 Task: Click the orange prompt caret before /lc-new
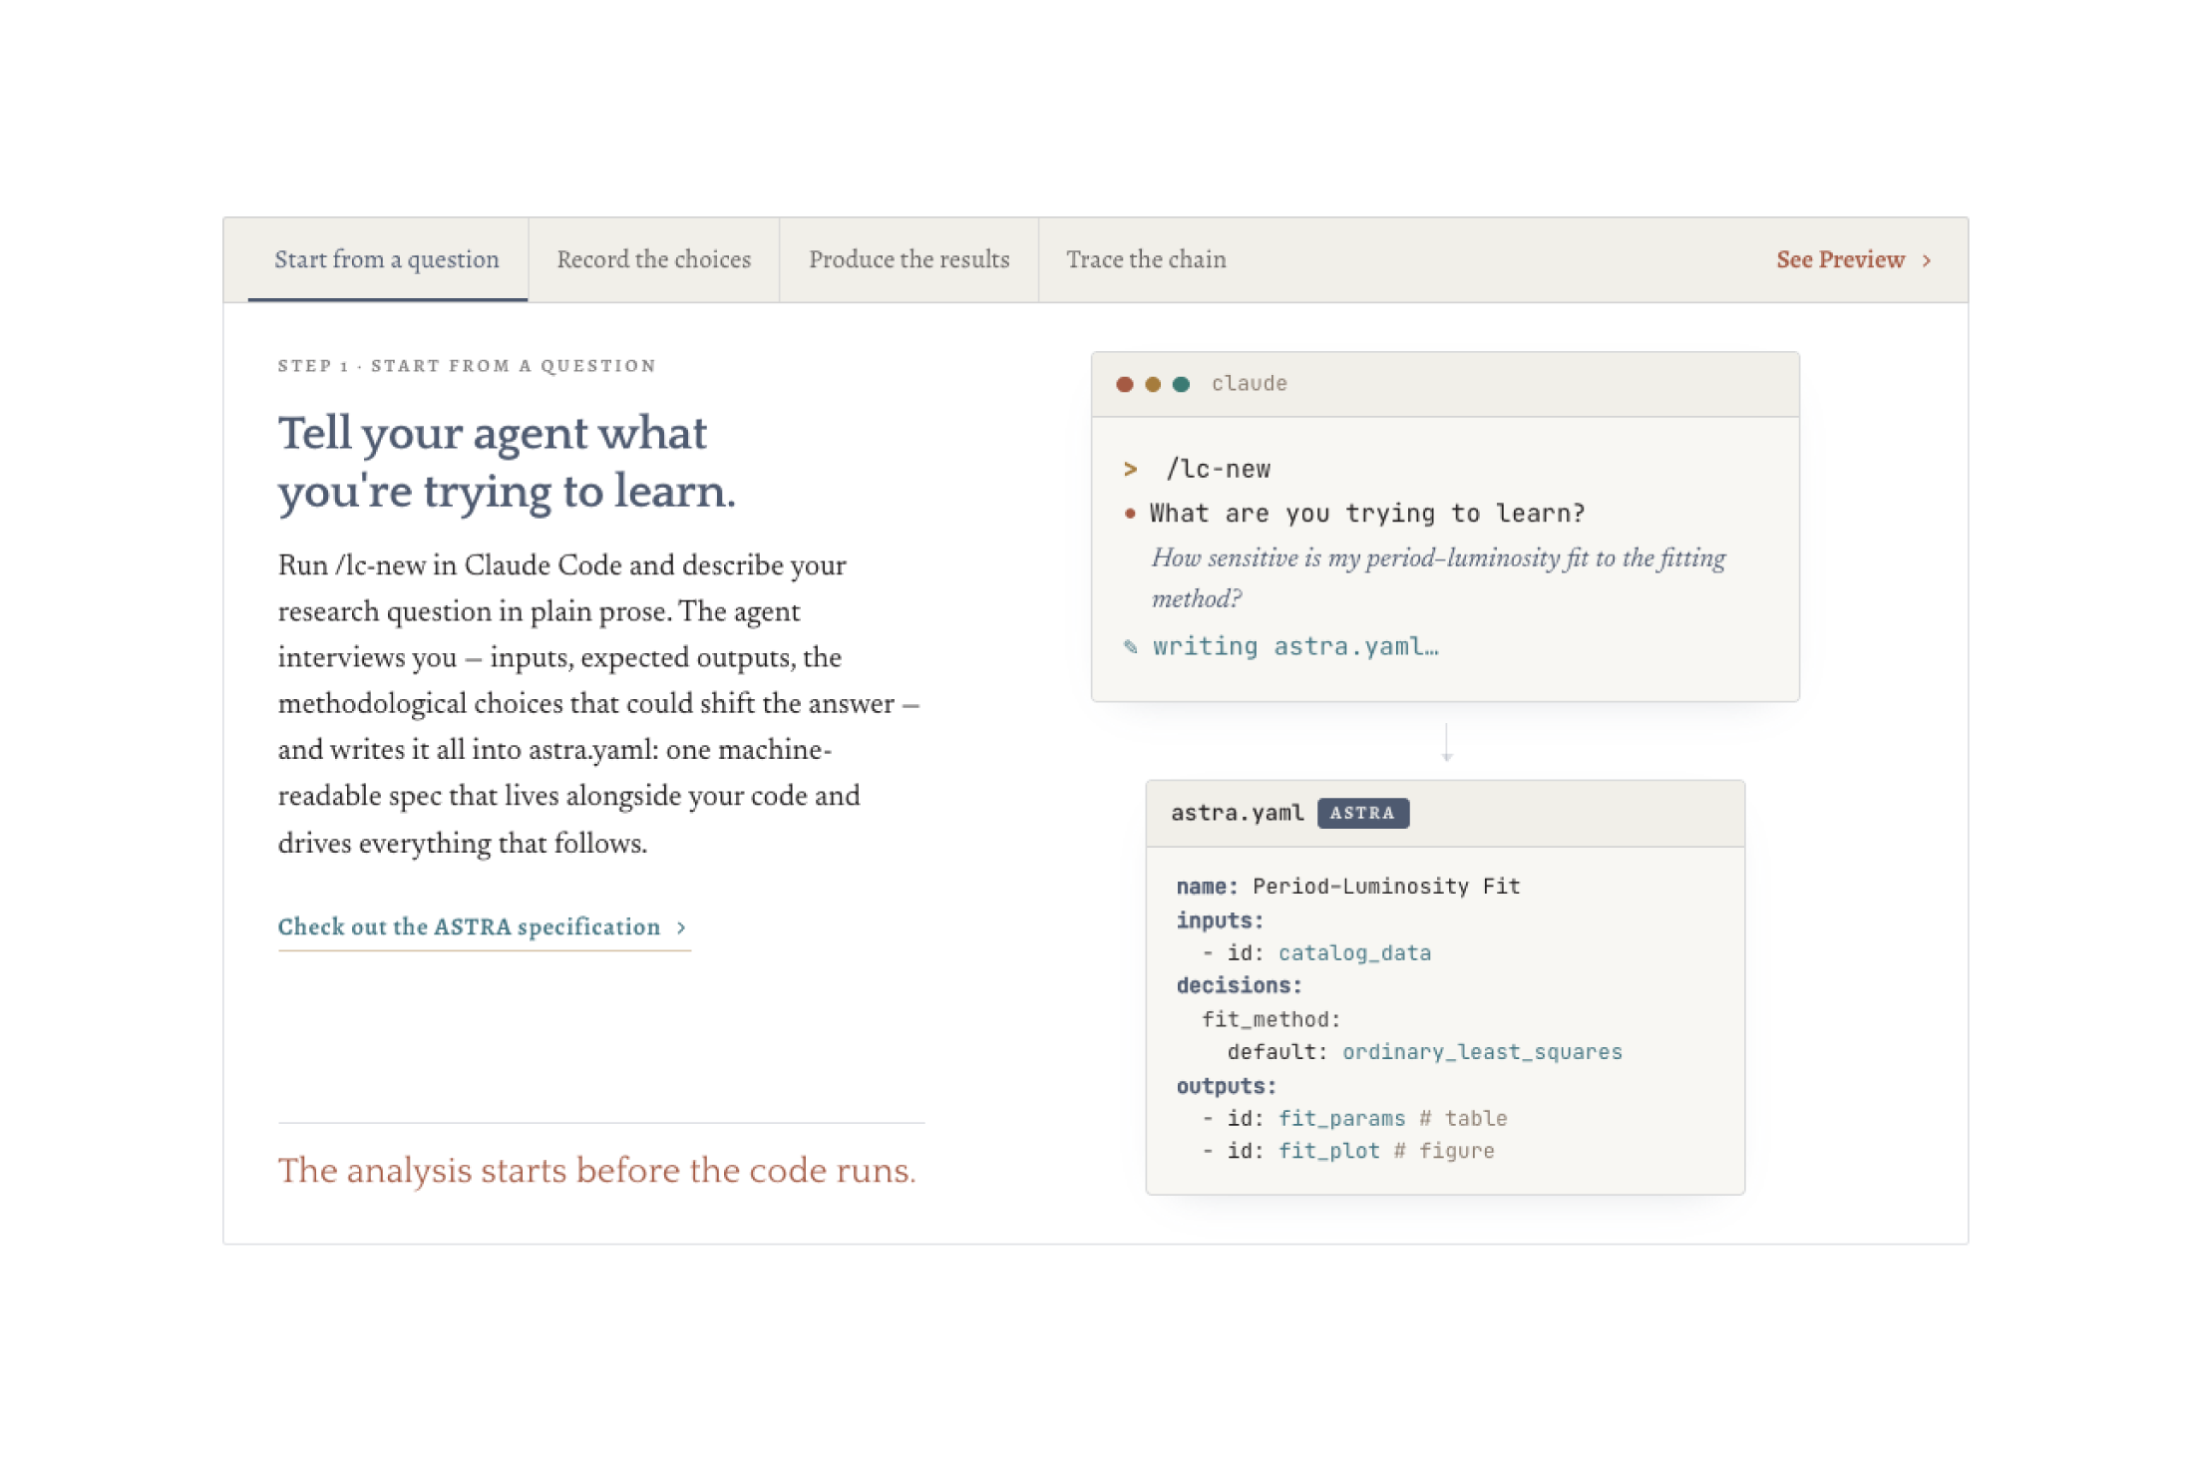pos(1130,469)
